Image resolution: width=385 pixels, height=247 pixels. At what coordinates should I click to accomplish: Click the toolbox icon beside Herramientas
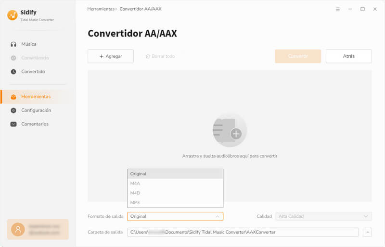13,97
